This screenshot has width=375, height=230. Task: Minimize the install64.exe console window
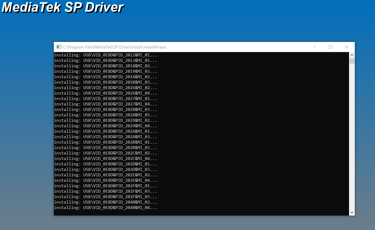314,47
